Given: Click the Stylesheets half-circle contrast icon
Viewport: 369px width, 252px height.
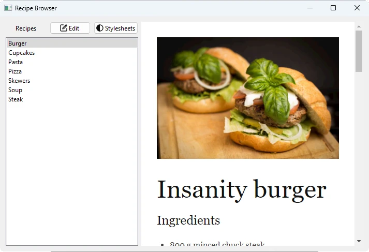Looking at the screenshot, I should pos(100,28).
